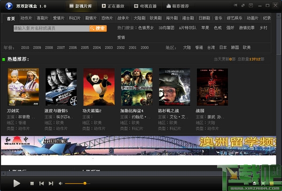Filter by year 2005

coord(85,47)
